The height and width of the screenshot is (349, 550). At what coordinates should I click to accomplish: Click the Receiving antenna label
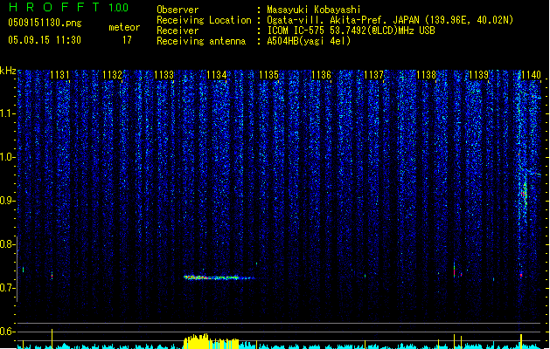pos(201,41)
